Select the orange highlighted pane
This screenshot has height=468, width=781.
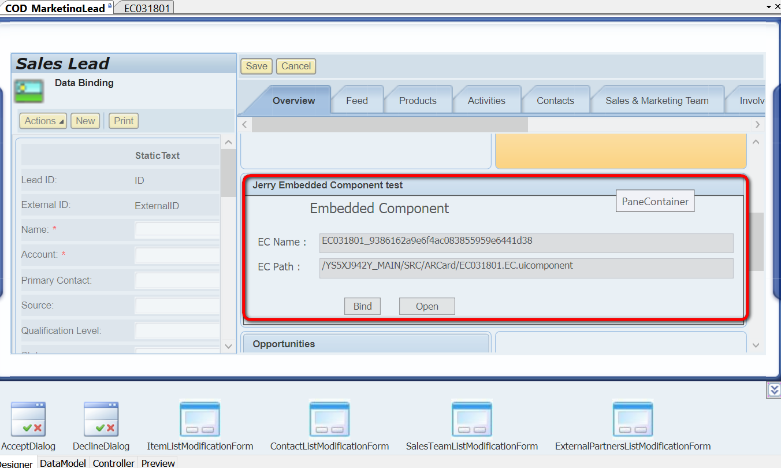click(x=621, y=151)
